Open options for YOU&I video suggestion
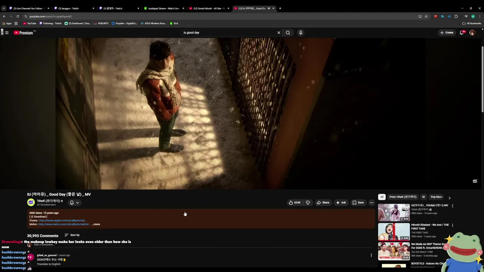Image resolution: width=484 pixels, height=272 pixels. (x=452, y=206)
